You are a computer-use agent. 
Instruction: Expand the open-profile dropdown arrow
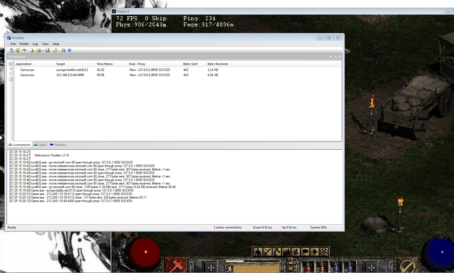click(43, 50)
